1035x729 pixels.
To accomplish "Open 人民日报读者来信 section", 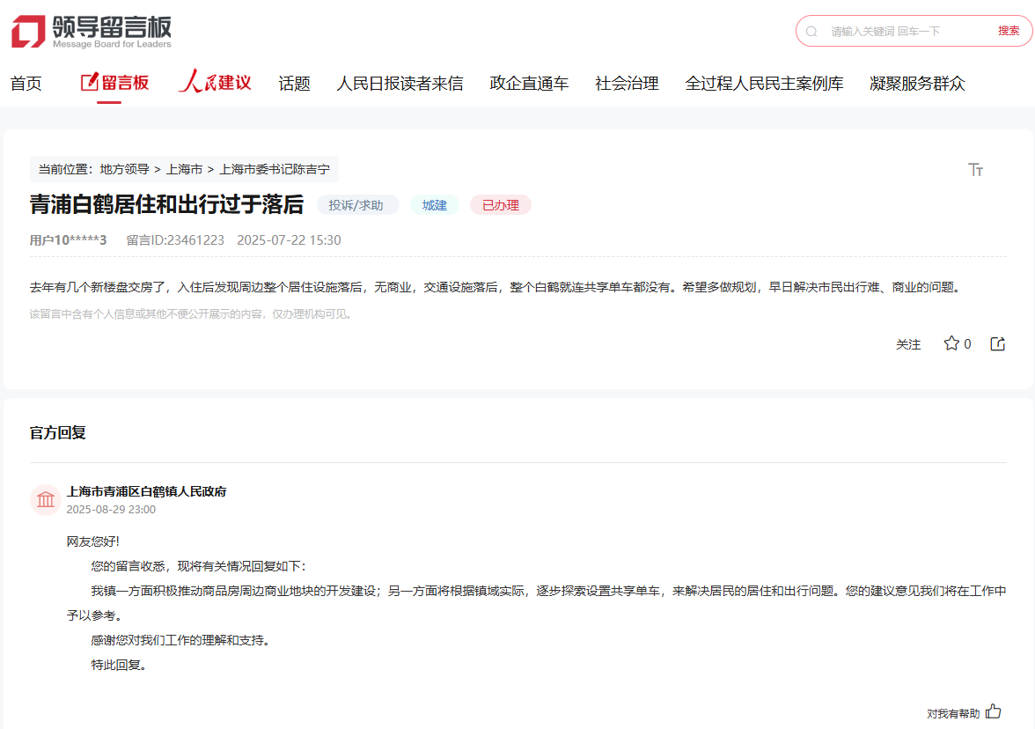I will click(x=400, y=84).
